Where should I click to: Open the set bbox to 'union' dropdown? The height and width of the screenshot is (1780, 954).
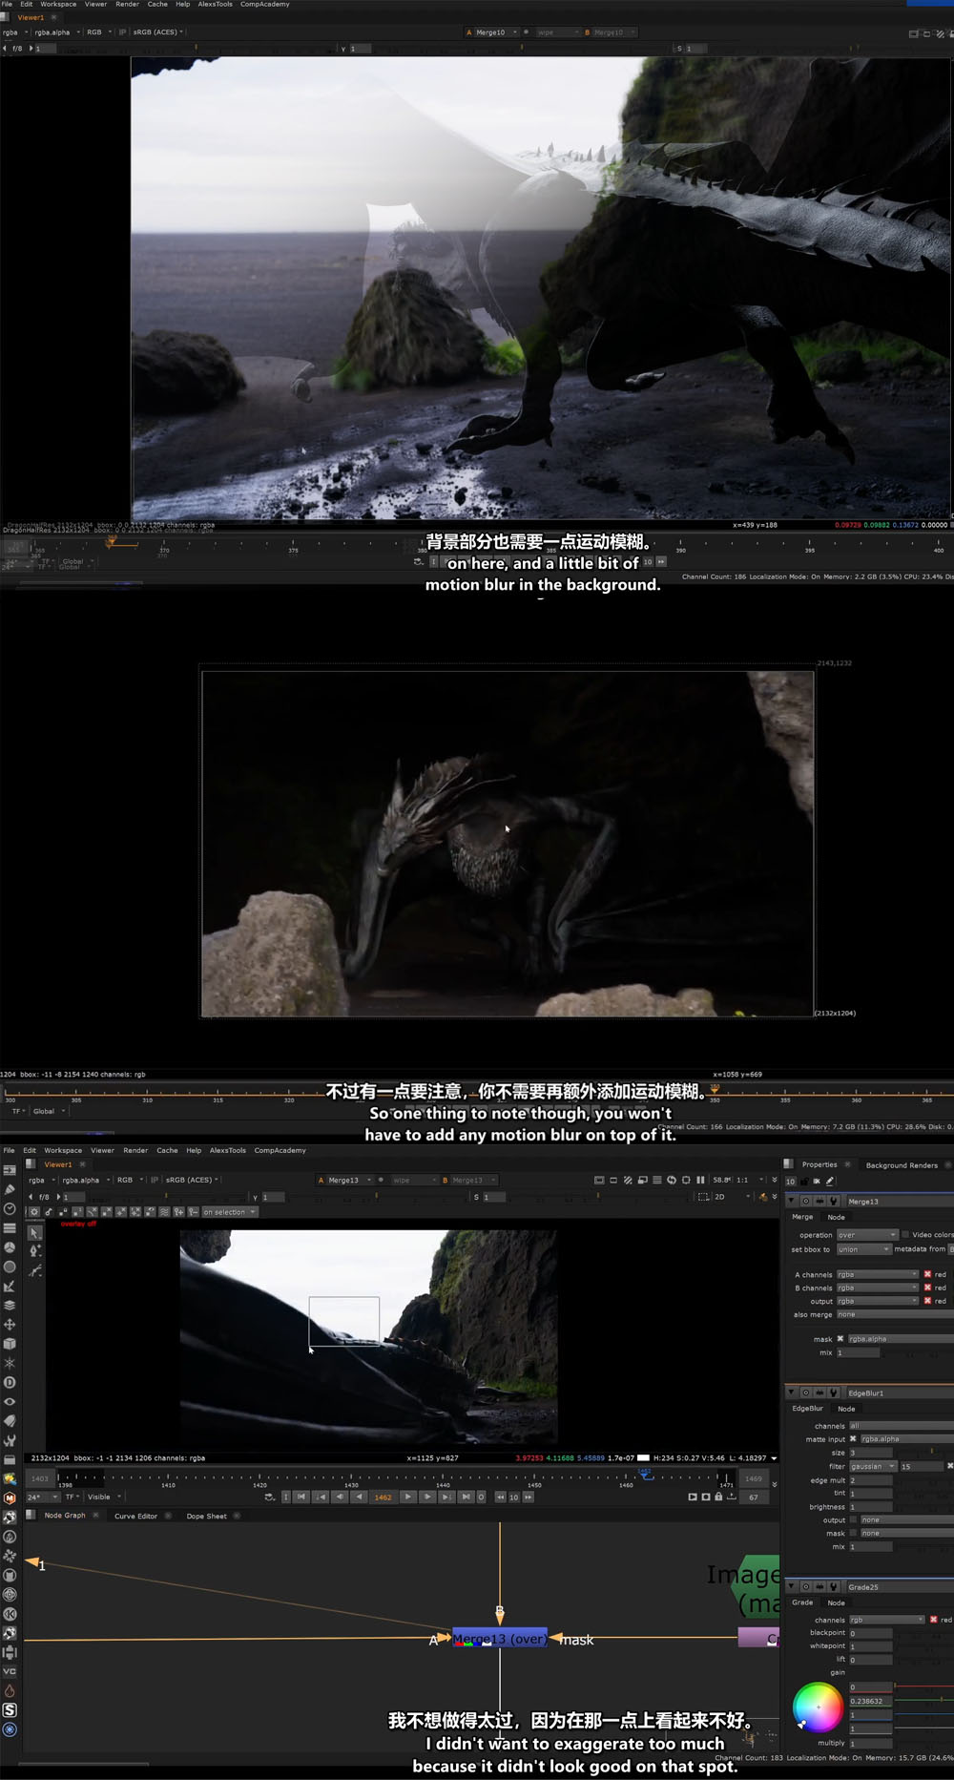click(863, 1249)
